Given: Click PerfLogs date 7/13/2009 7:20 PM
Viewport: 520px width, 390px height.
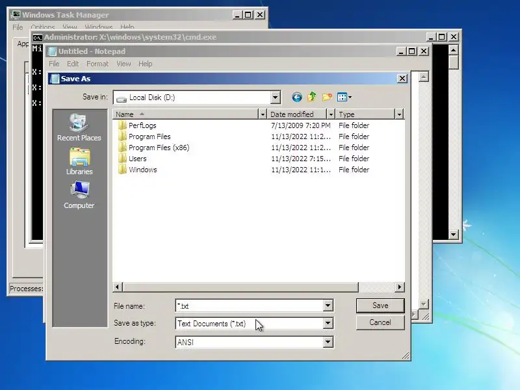Looking at the screenshot, I should tap(301, 125).
